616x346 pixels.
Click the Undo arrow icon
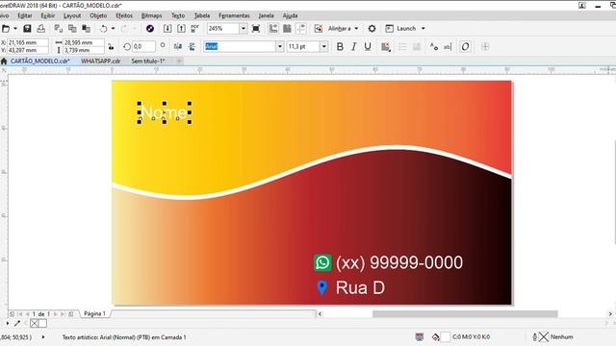[103, 29]
